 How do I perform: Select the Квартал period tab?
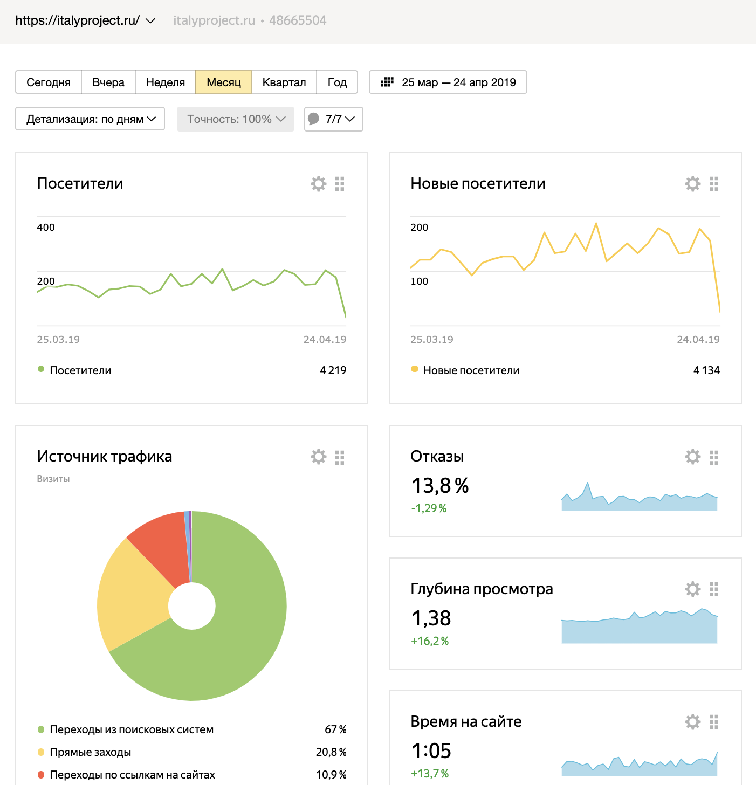[284, 82]
